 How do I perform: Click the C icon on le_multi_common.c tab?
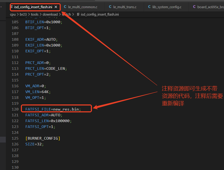(x=65, y=7)
